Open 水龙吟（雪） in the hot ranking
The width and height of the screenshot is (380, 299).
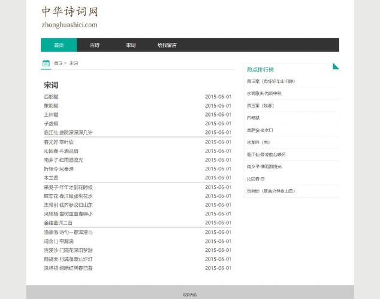coord(258,142)
